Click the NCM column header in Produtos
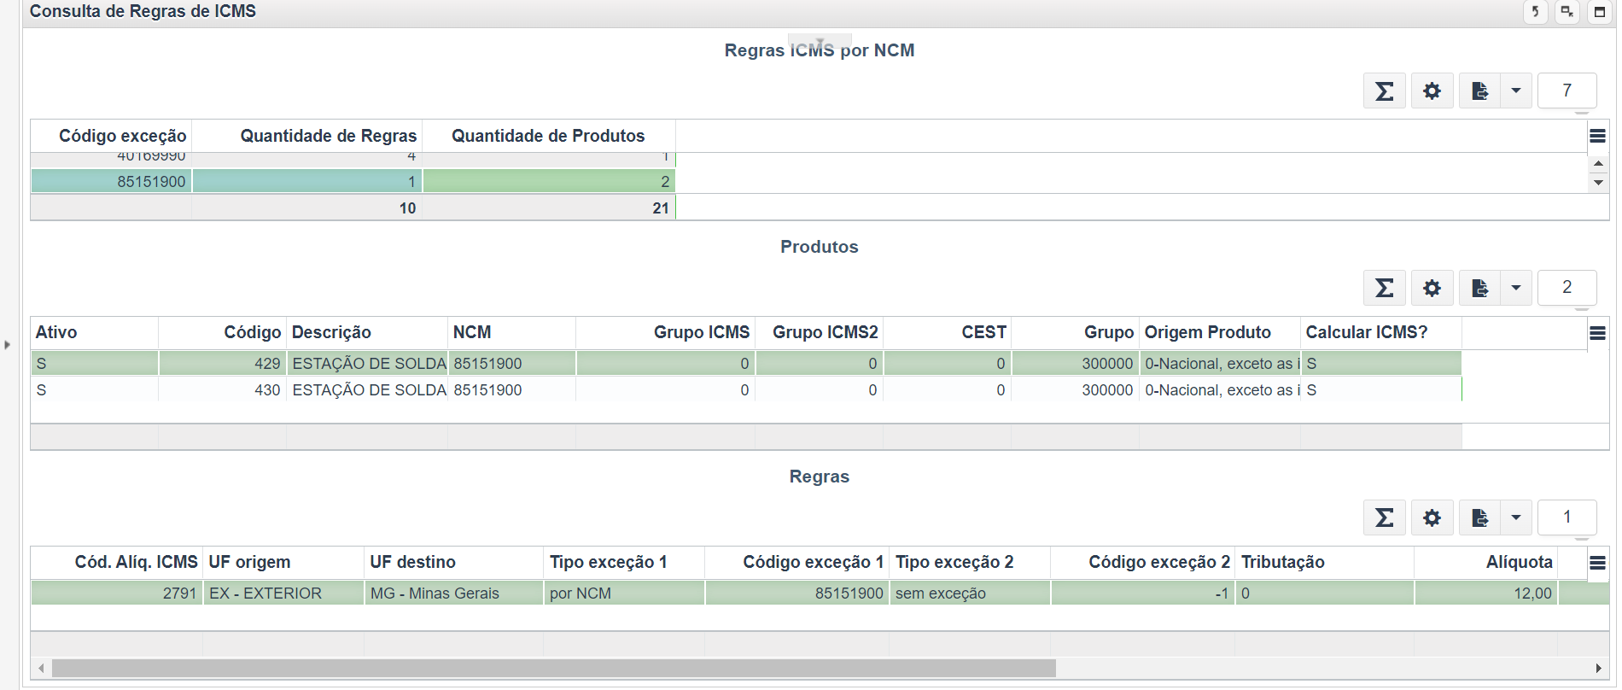This screenshot has width=1622, height=690. pos(512,332)
